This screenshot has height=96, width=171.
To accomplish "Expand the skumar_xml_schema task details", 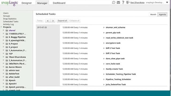I will (x=104, y=27).
